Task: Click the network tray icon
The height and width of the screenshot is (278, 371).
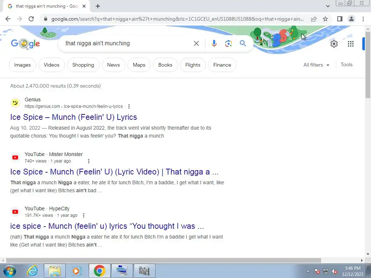Action: pyautogui.click(x=326, y=271)
